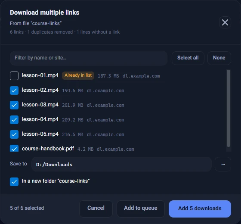Click the 187.3 MB size value
Viewport: 241px width, 224px height.
(x=108, y=76)
